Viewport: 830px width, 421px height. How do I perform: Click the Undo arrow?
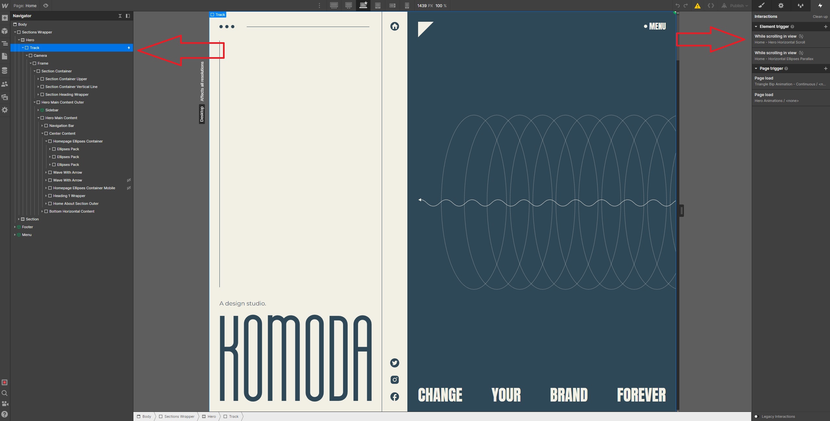[x=678, y=6]
